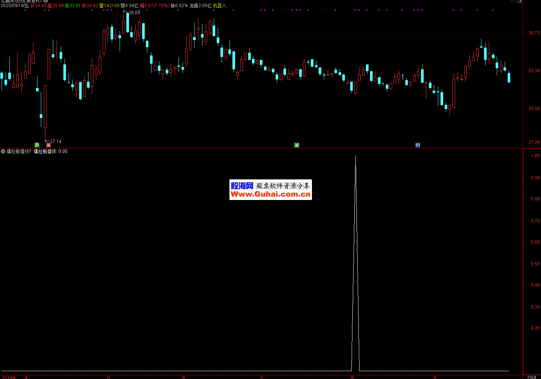Click month 6 marker on time axis
The height and width of the screenshot is (379, 541).
(x=184, y=377)
